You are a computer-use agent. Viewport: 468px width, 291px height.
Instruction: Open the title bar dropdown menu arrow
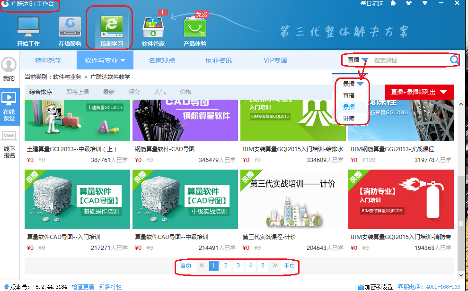click(x=425, y=3)
